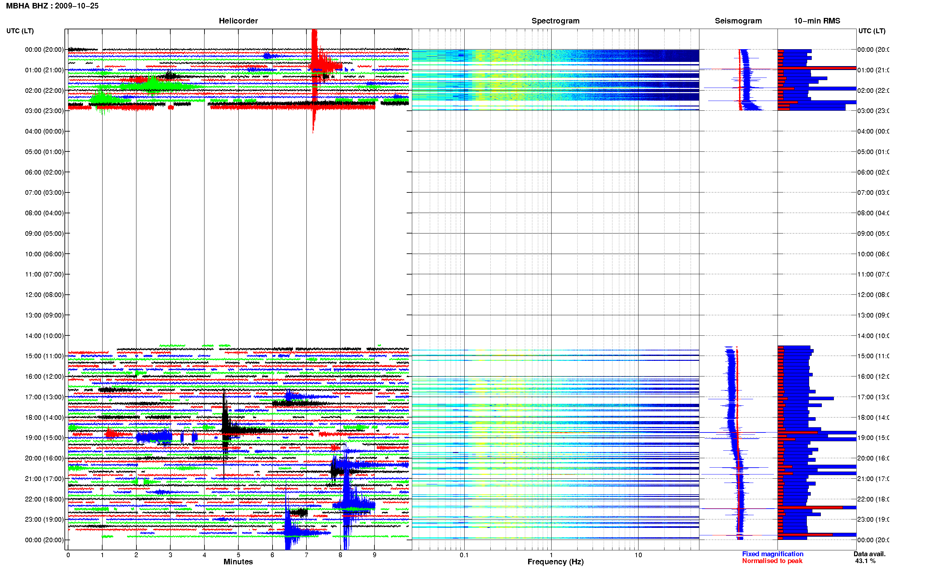
Task: Click the left 11:00 (07:00) time label
Action: 44,274
